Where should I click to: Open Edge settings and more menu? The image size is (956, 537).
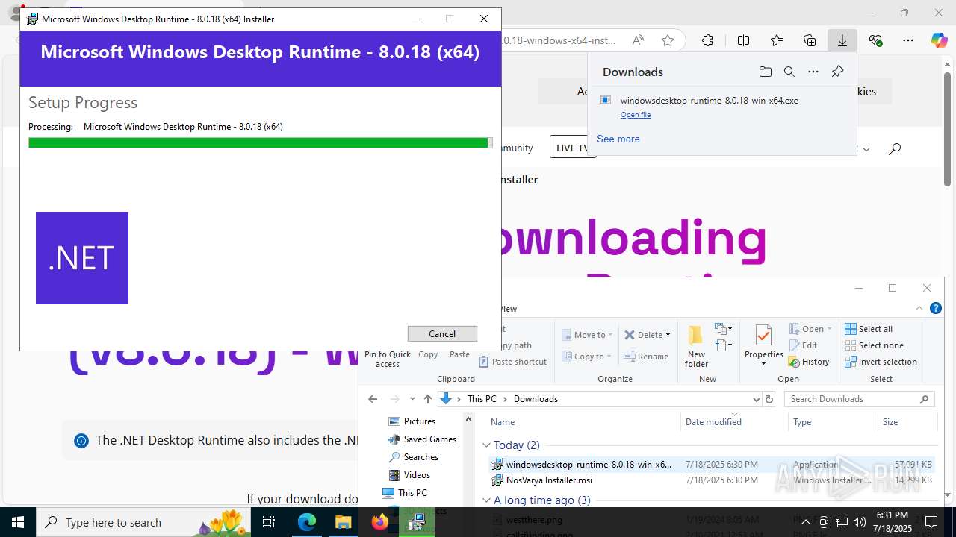click(908, 40)
